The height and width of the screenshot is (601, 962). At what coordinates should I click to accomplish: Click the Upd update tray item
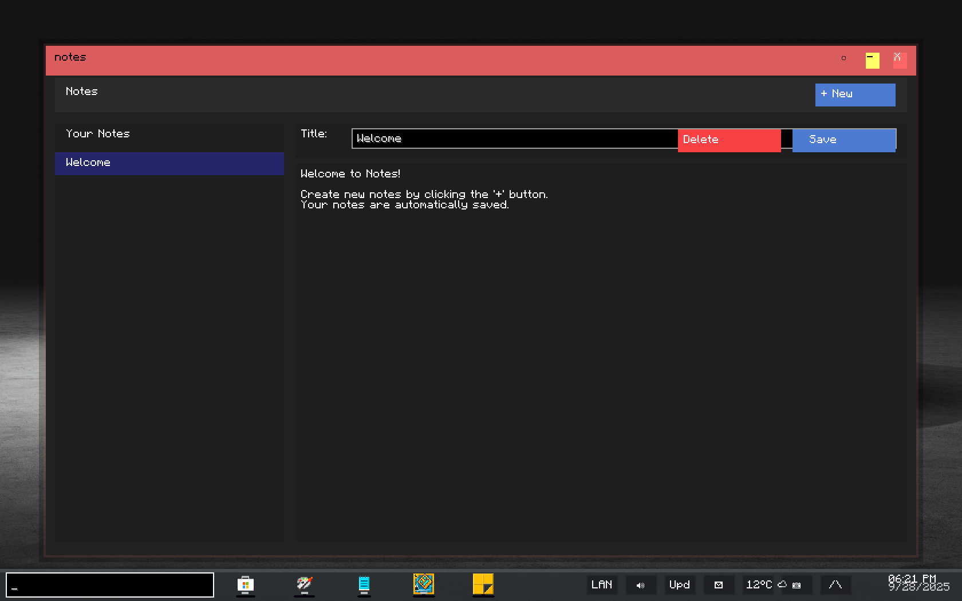[x=680, y=585]
